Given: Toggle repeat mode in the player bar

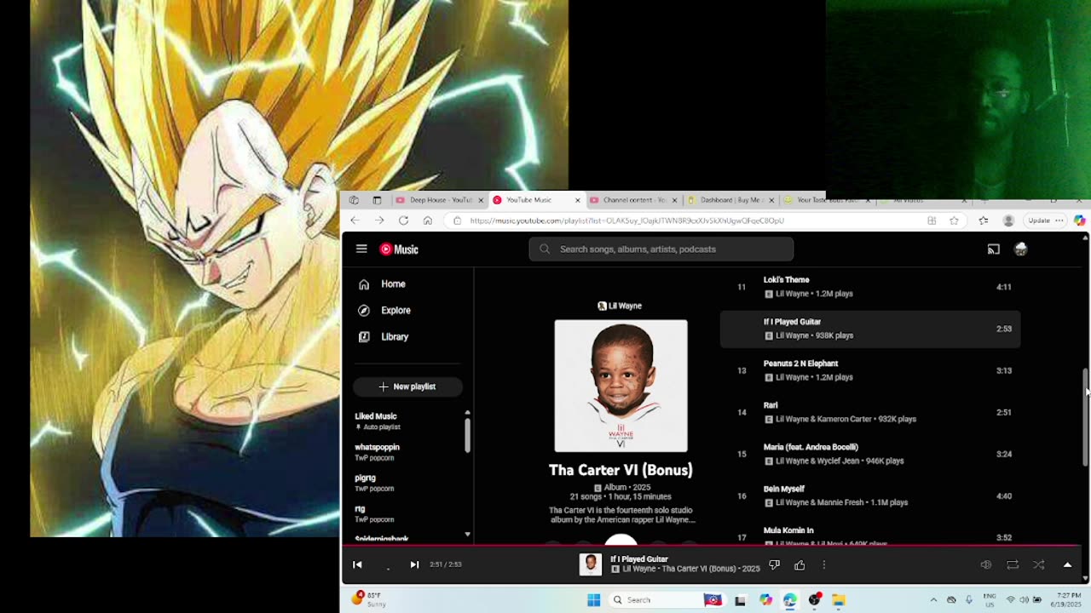Looking at the screenshot, I should coord(1013,564).
